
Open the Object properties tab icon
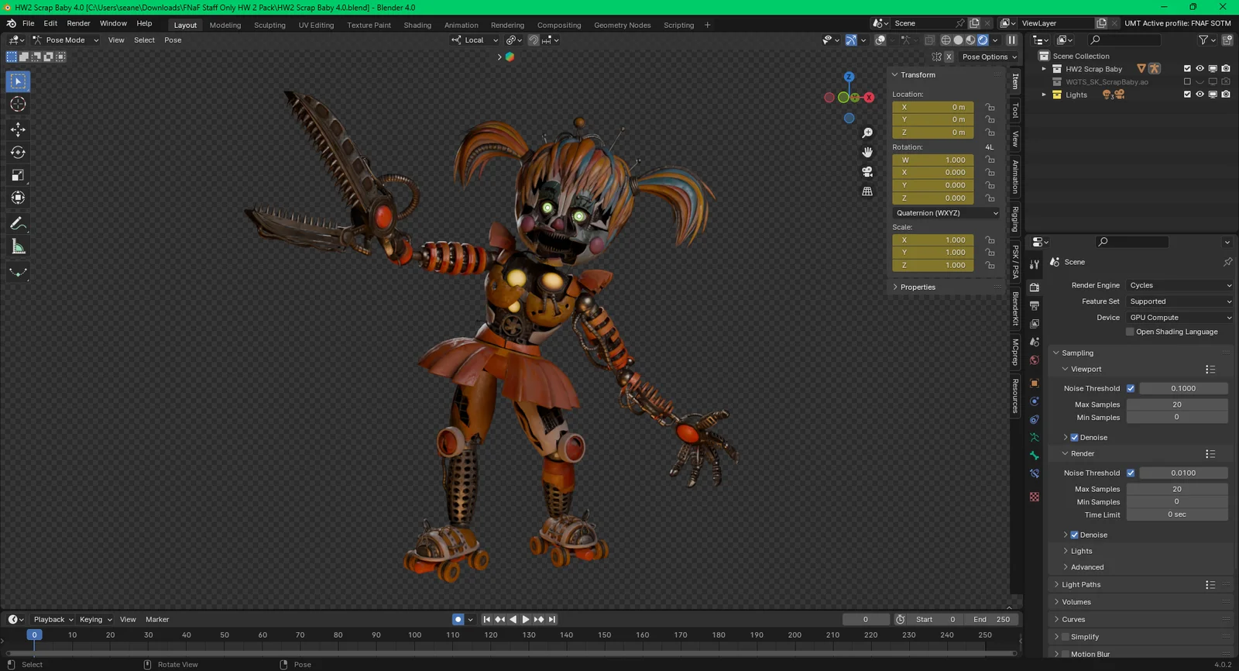pyautogui.click(x=1035, y=384)
